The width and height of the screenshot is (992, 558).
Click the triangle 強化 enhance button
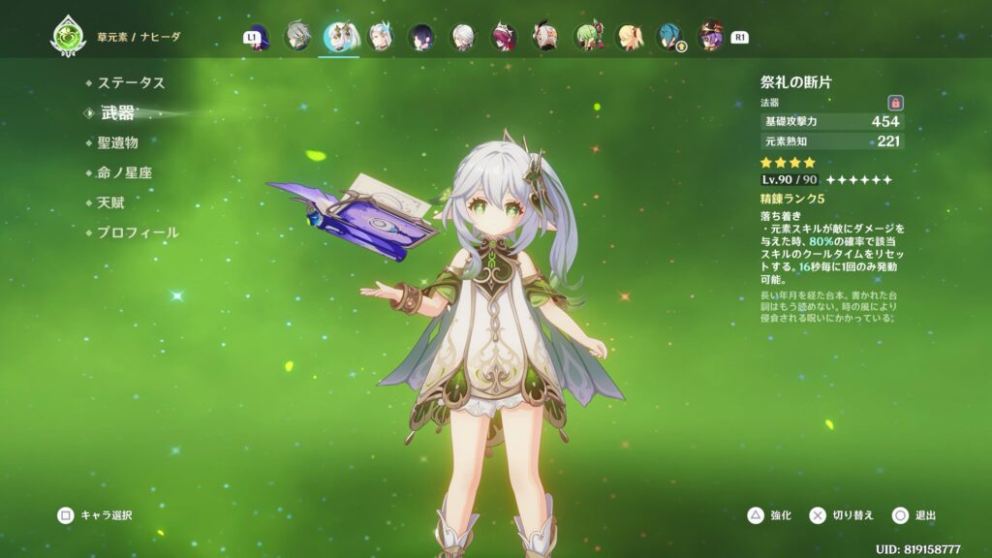tap(769, 515)
